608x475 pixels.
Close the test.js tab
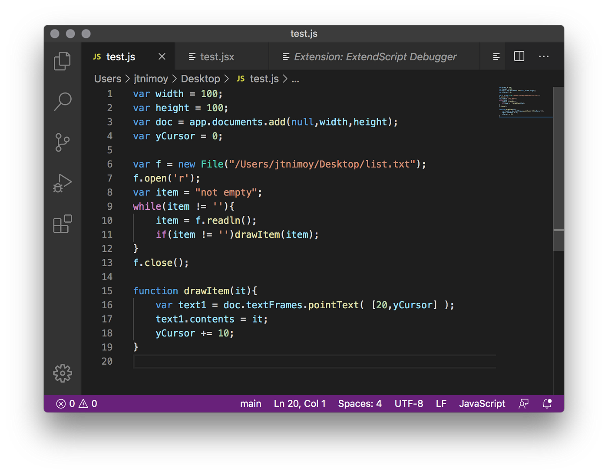pyautogui.click(x=162, y=56)
